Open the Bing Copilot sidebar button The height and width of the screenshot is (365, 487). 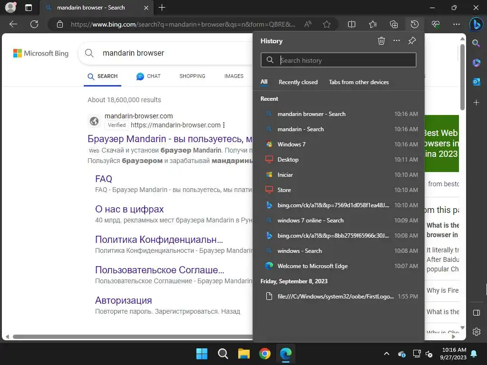[x=476, y=24]
